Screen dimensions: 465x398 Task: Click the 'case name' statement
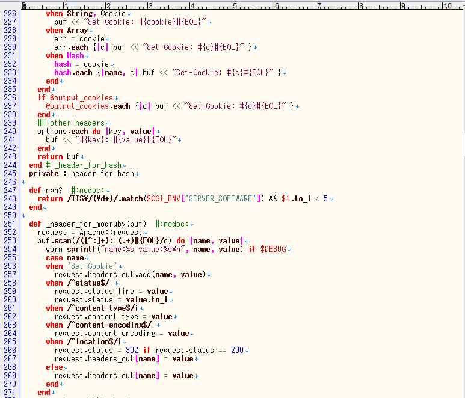click(65, 257)
